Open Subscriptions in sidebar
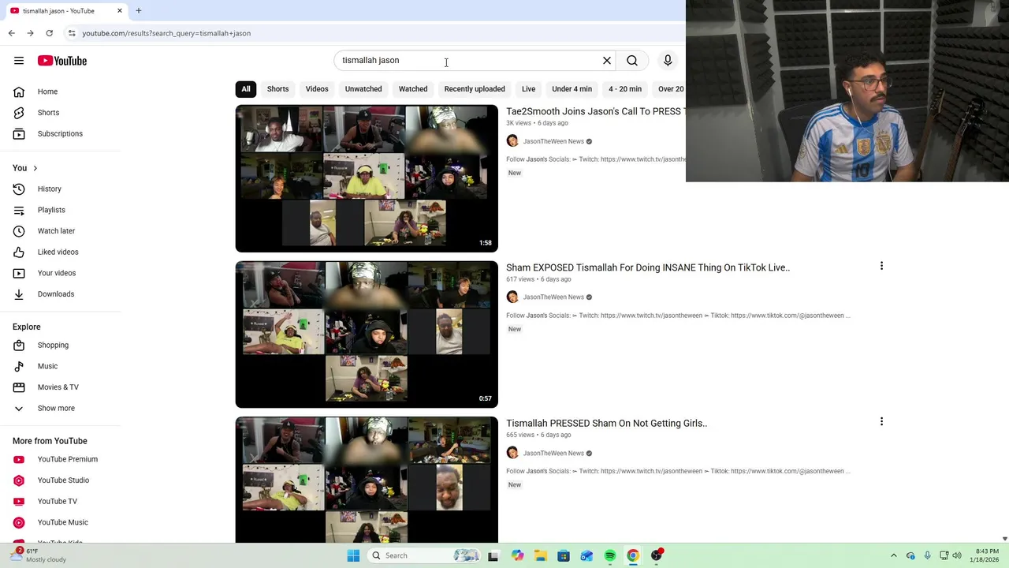1009x568 pixels. pos(61,133)
